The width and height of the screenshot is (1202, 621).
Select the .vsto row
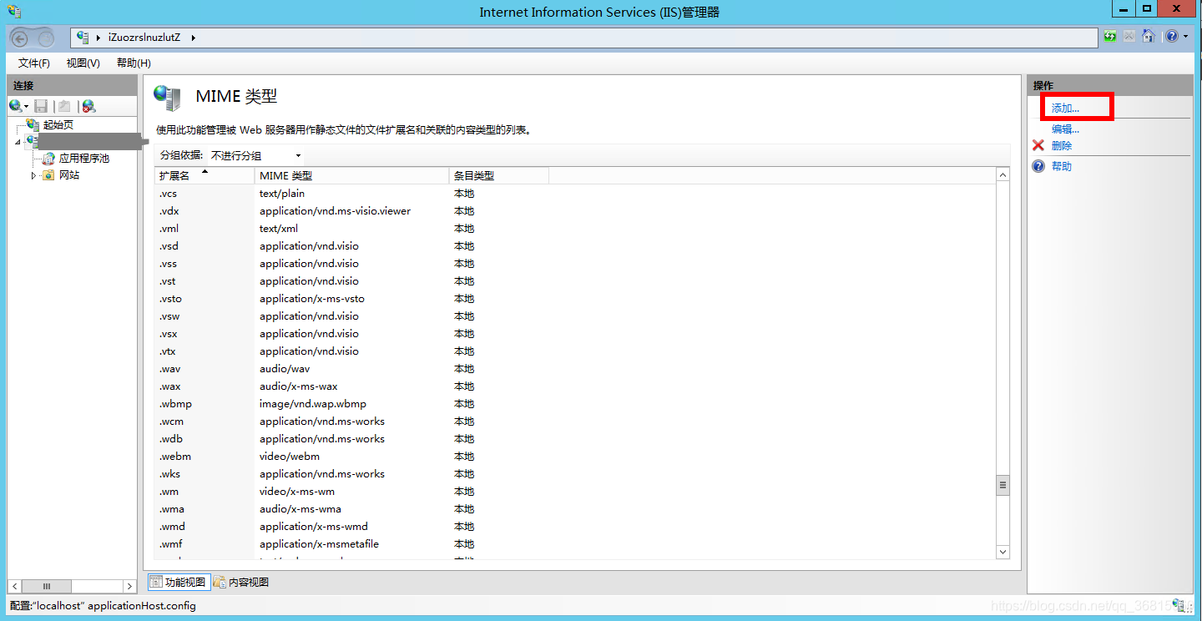point(575,299)
